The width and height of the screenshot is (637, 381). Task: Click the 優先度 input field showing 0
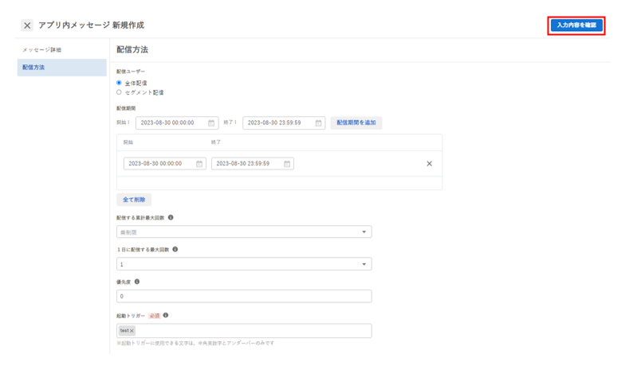pyautogui.click(x=244, y=296)
